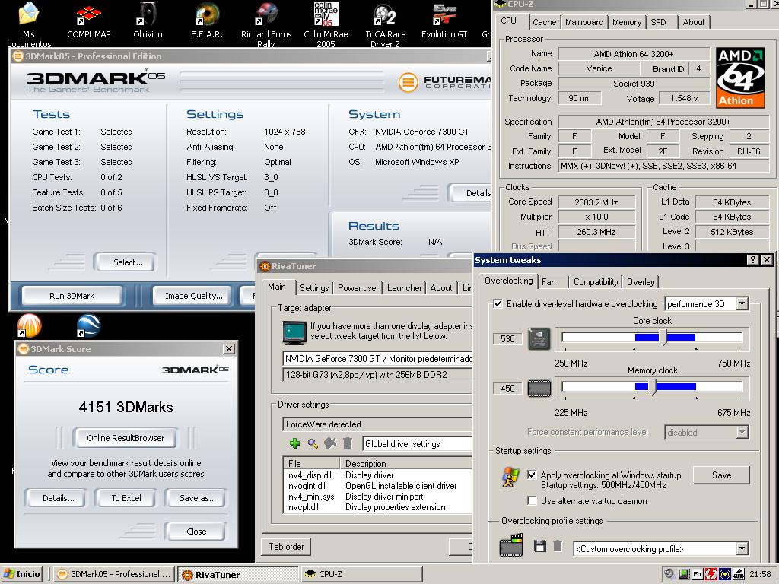Click the Tab order button

point(286,546)
